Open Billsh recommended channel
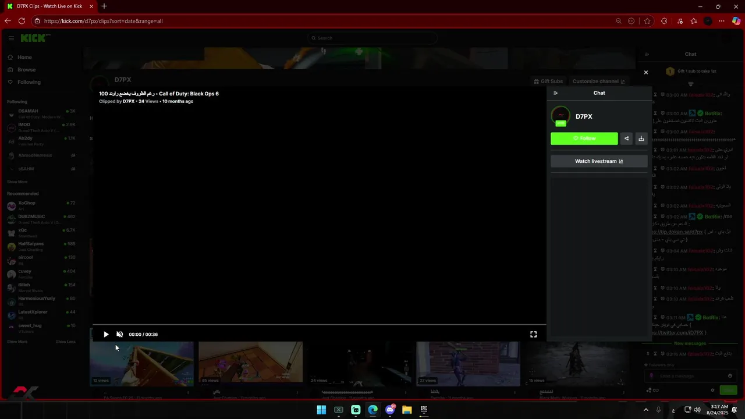This screenshot has height=419, width=745. pyautogui.click(x=41, y=287)
